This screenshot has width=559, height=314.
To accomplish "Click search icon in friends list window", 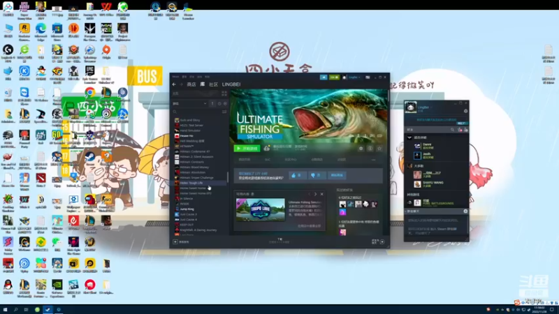I will pos(452,130).
